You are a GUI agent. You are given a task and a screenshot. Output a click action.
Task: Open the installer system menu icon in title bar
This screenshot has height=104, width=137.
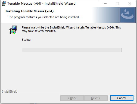point(4,4)
